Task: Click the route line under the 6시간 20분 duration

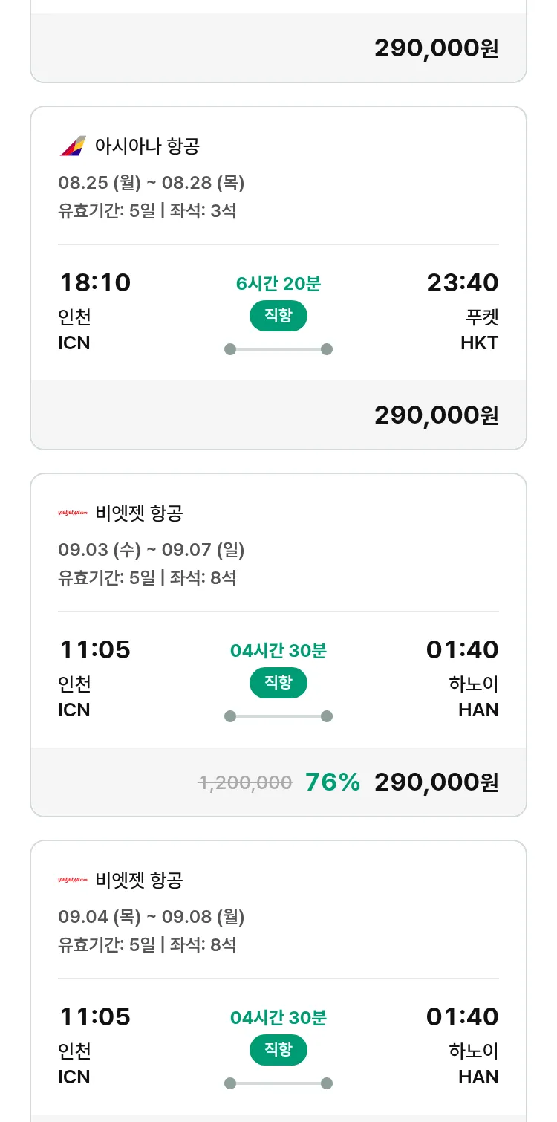Action: [x=278, y=349]
